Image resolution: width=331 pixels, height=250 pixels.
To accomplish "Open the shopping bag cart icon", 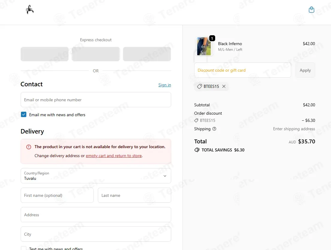I will coord(311,10).
